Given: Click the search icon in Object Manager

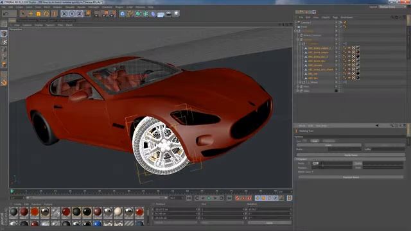Looking at the screenshot, I should pyautogui.click(x=392, y=17).
